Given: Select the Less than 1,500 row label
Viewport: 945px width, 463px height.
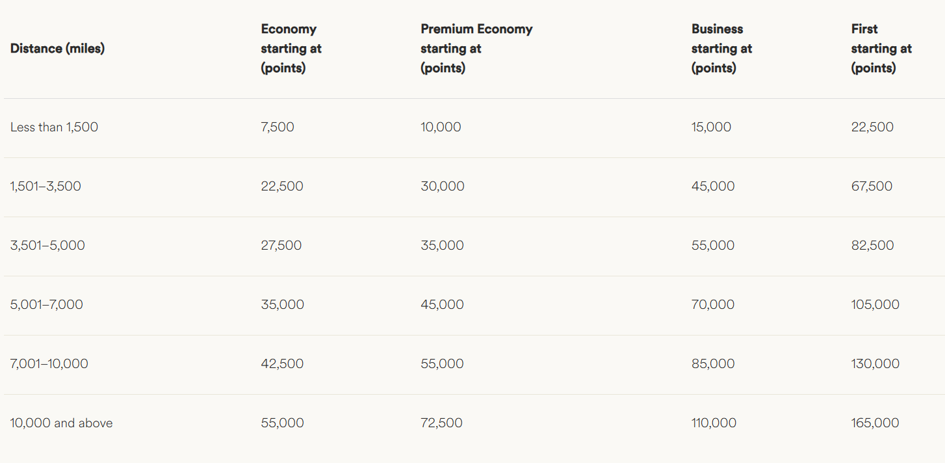Looking at the screenshot, I should tap(54, 127).
